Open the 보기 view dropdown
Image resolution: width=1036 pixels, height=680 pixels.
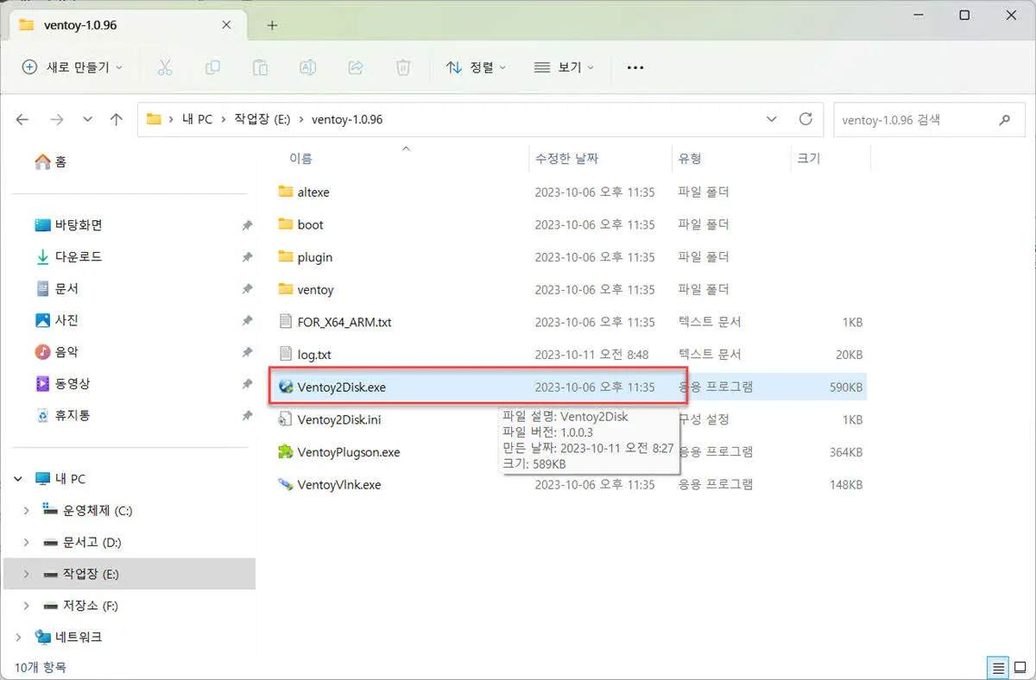[x=562, y=67]
